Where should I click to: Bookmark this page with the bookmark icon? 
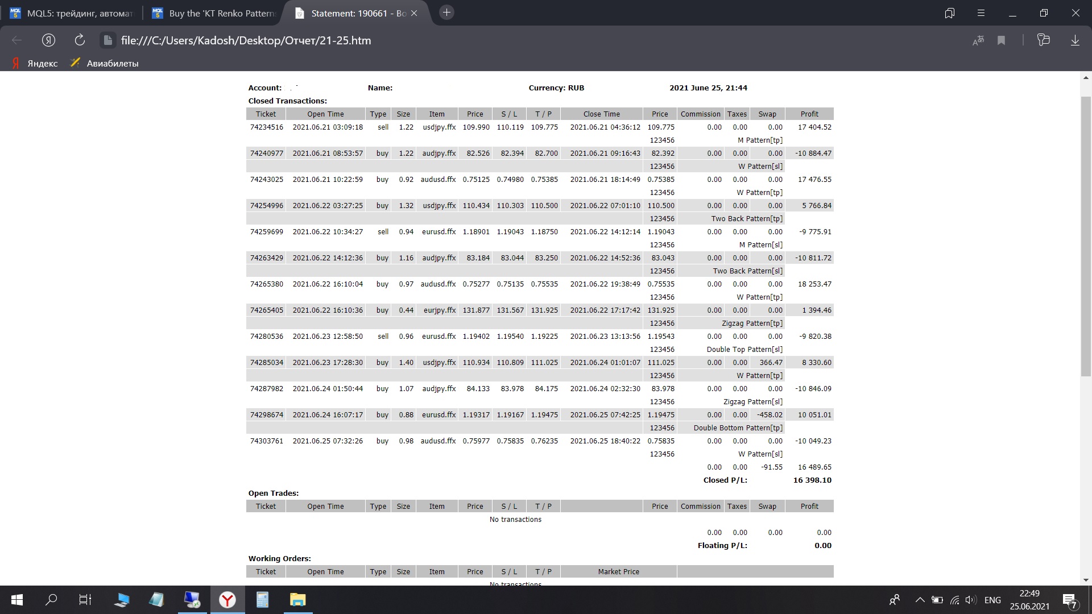click(1002, 40)
